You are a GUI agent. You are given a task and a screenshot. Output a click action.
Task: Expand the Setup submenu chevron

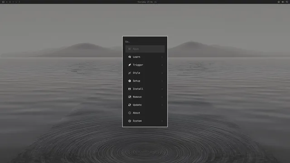click(162, 81)
